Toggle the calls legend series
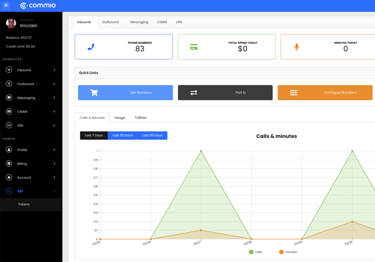375x262 pixels. pos(255,252)
